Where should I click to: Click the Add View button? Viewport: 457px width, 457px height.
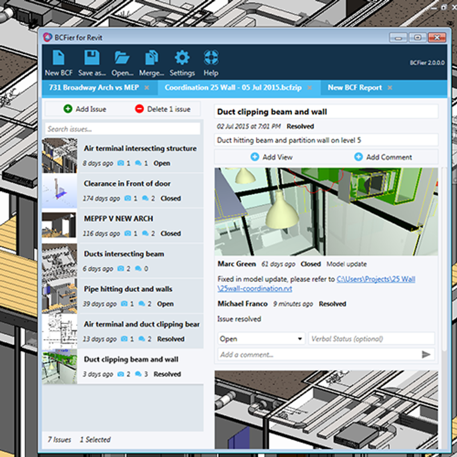(x=272, y=157)
